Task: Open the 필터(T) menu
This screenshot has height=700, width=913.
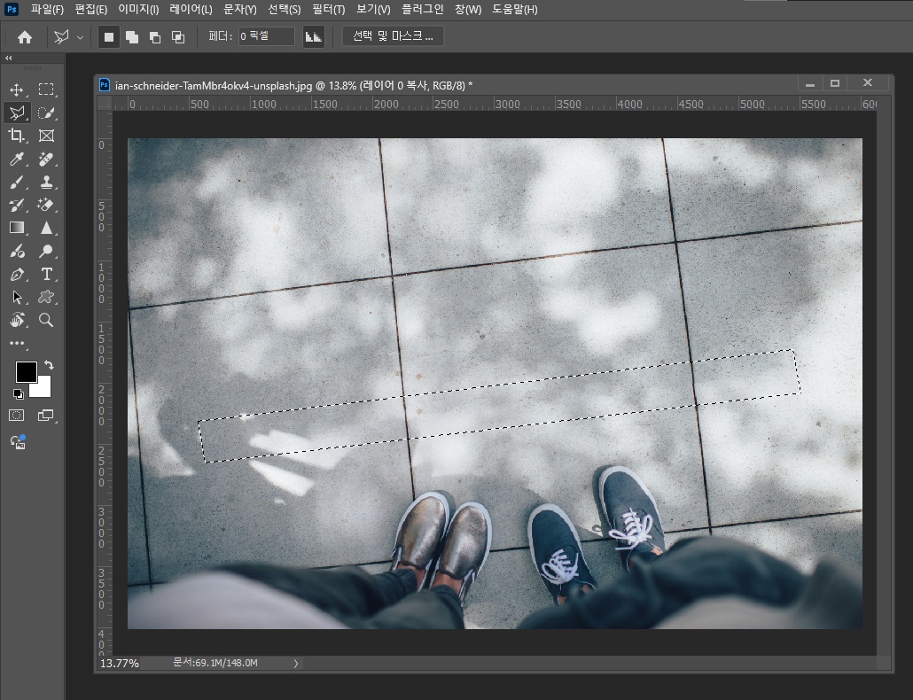Action: click(328, 10)
